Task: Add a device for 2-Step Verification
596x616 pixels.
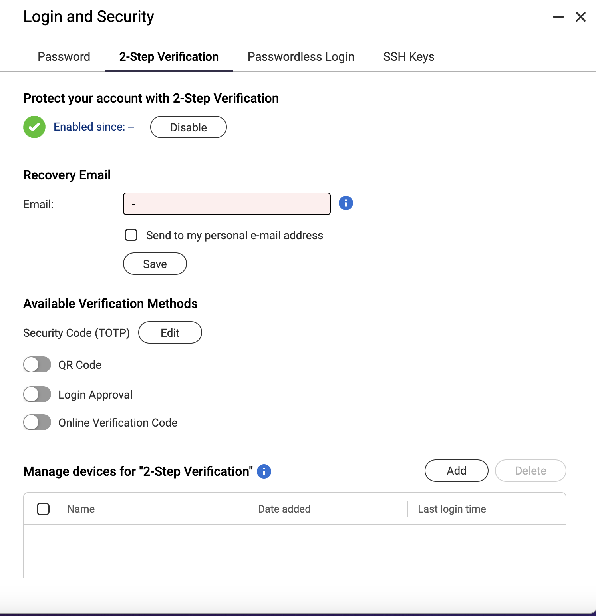Action: pos(457,471)
